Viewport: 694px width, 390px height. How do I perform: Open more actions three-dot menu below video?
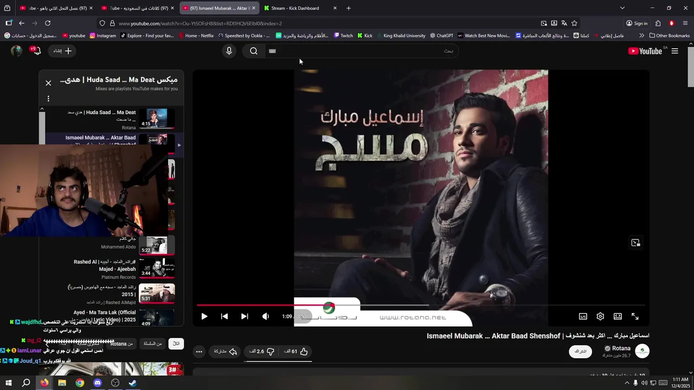click(x=199, y=352)
